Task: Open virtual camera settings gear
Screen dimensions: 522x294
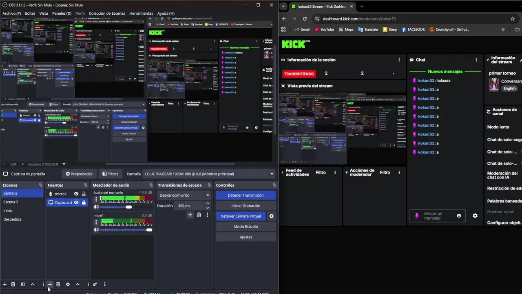Action: [271, 216]
